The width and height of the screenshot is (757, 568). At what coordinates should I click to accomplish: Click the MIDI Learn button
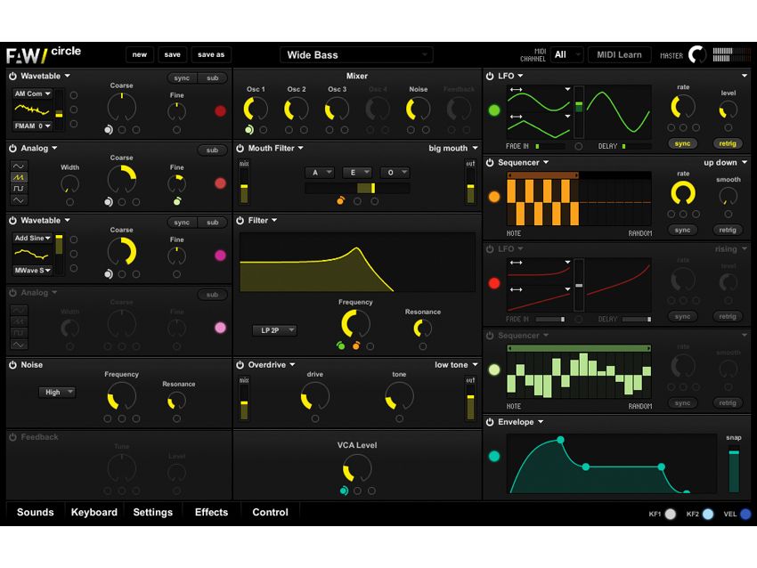tap(619, 54)
